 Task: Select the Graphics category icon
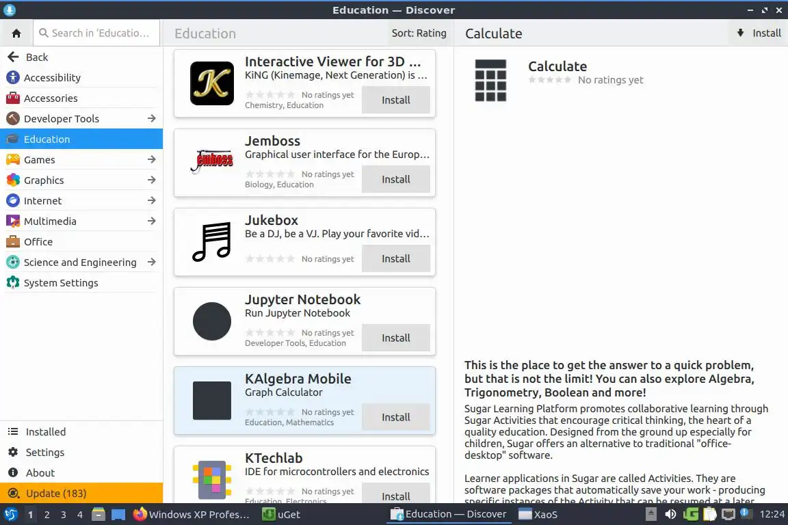tap(13, 180)
